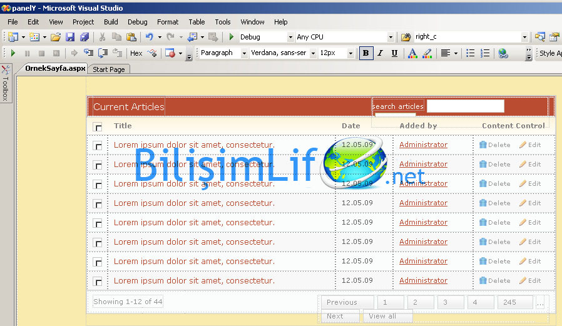
Task: Open the right_c find combo dropdown
Action: (x=524, y=37)
